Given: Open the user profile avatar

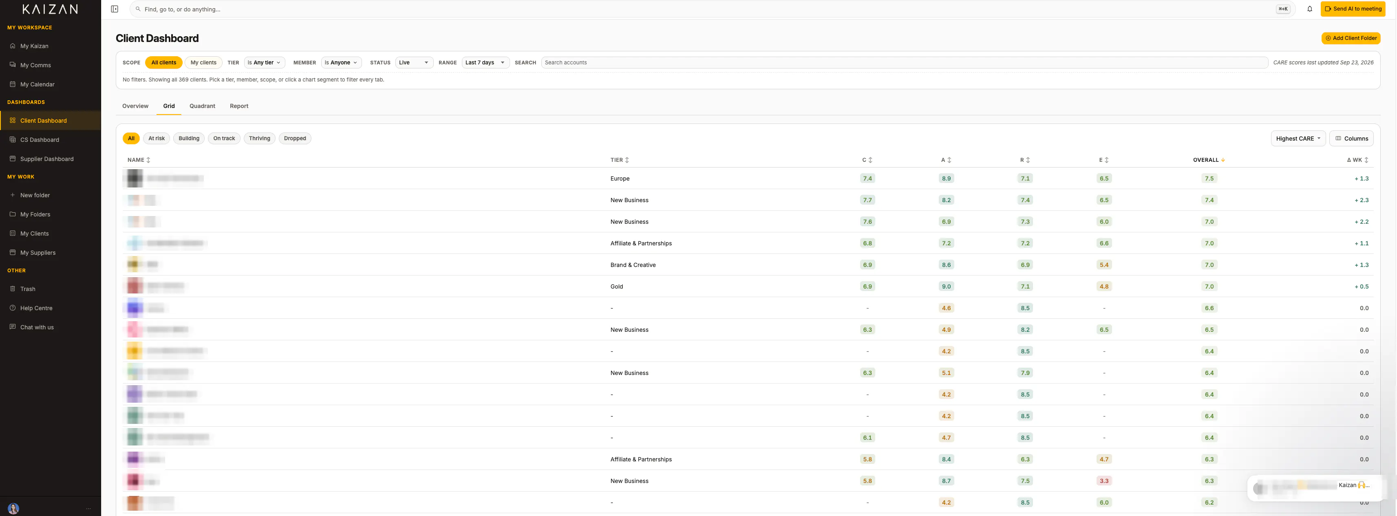Looking at the screenshot, I should (13, 508).
